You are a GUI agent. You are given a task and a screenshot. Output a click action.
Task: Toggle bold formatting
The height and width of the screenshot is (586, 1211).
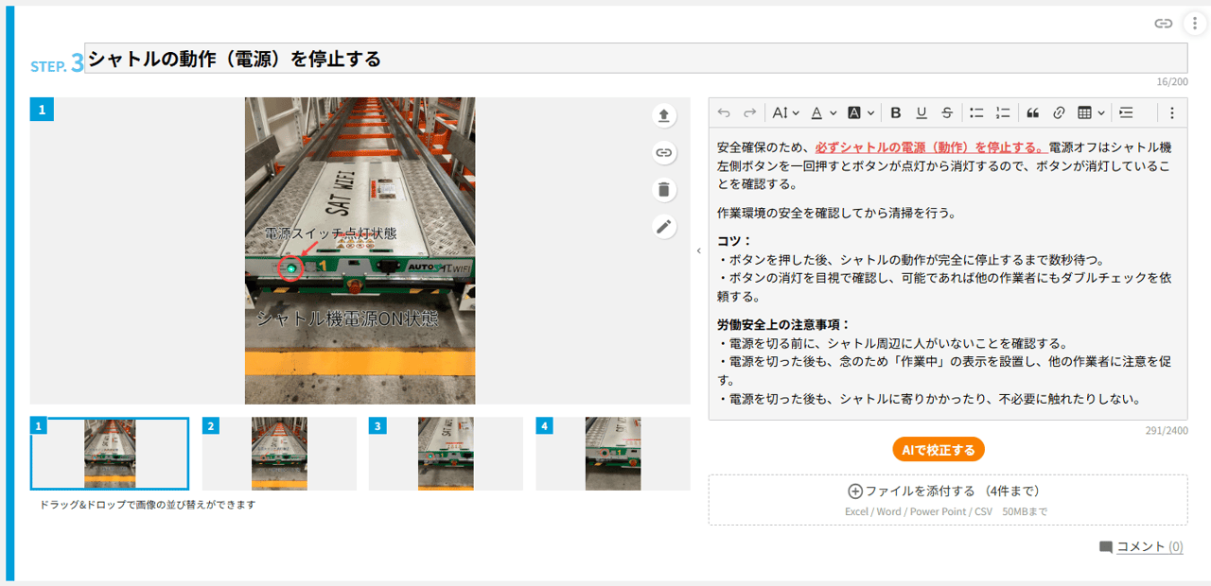coord(896,112)
